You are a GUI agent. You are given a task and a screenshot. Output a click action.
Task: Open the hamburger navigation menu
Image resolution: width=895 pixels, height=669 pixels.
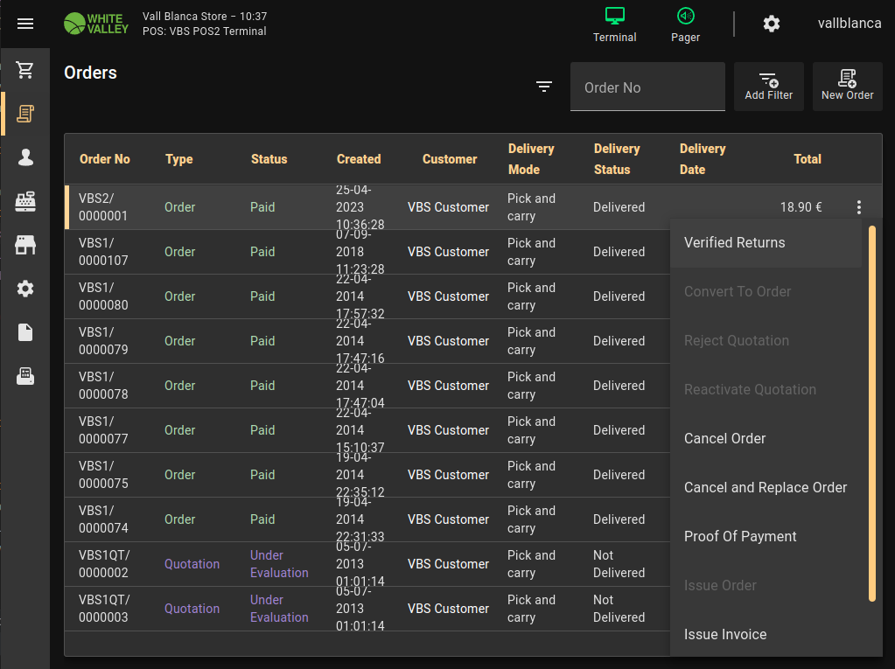(x=25, y=24)
